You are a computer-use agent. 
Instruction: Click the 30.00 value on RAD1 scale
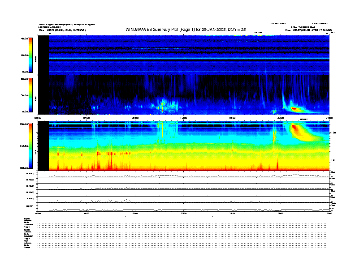24,95
